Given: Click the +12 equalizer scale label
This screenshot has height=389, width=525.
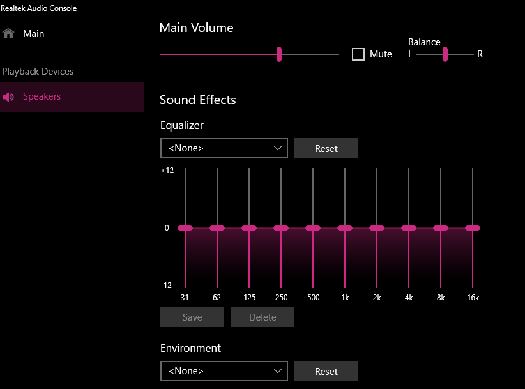Looking at the screenshot, I should point(167,171).
